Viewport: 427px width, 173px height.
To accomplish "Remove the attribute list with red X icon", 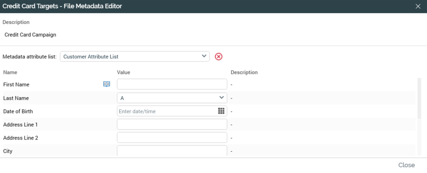I will click(x=218, y=57).
